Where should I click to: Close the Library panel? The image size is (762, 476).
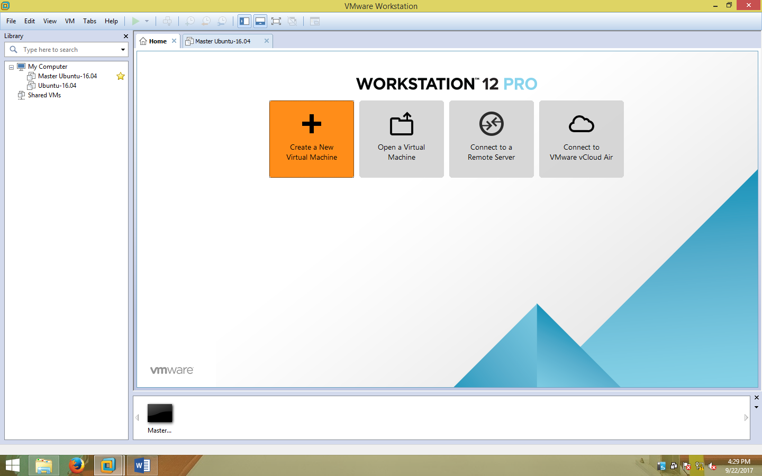coord(125,36)
